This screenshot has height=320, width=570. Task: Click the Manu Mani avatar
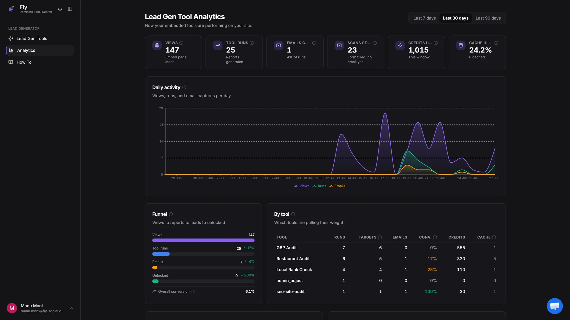click(x=12, y=308)
